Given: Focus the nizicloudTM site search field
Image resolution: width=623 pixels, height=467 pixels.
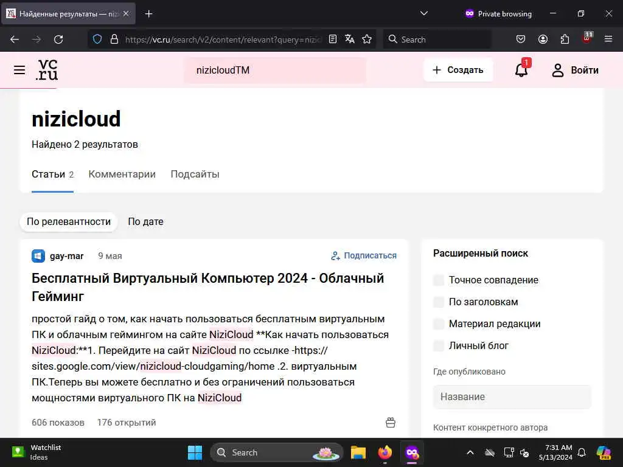Looking at the screenshot, I should (x=274, y=71).
